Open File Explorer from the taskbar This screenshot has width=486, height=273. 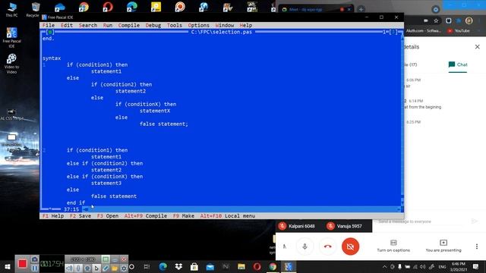pos(241,266)
